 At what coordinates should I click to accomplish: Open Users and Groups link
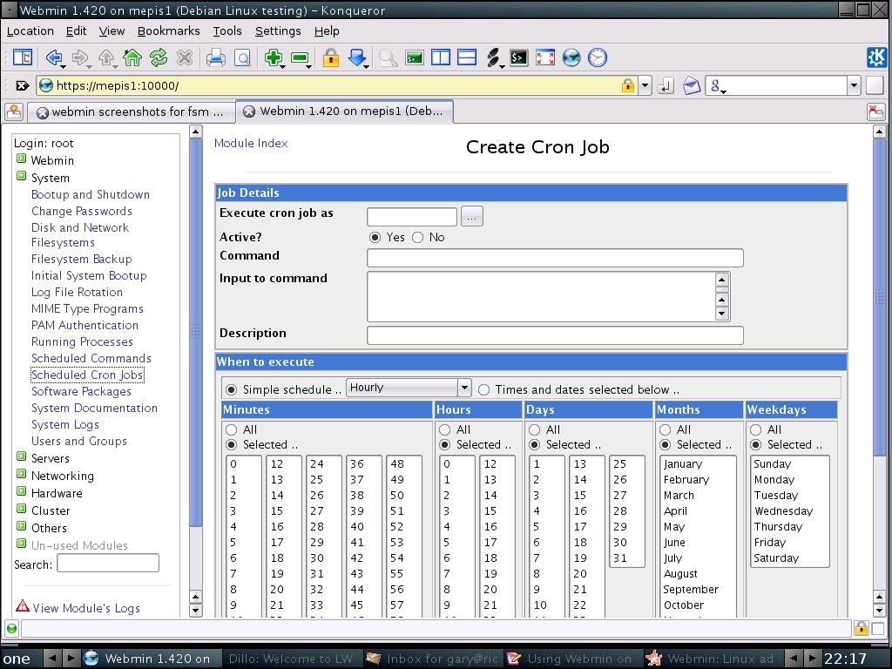[x=79, y=442]
